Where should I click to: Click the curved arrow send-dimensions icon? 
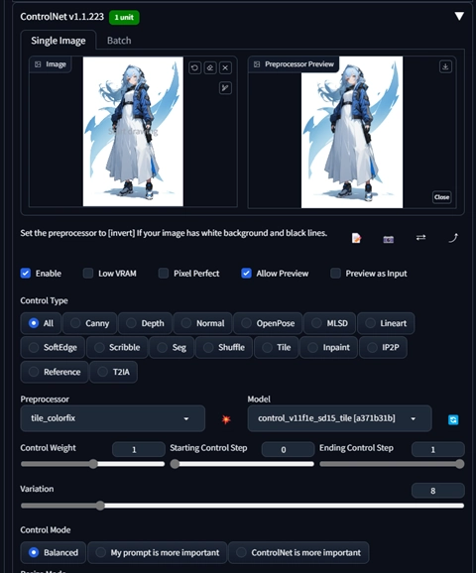[x=453, y=238]
